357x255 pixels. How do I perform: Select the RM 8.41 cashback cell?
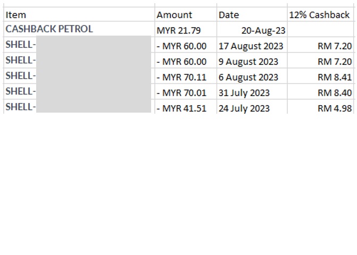321,76
